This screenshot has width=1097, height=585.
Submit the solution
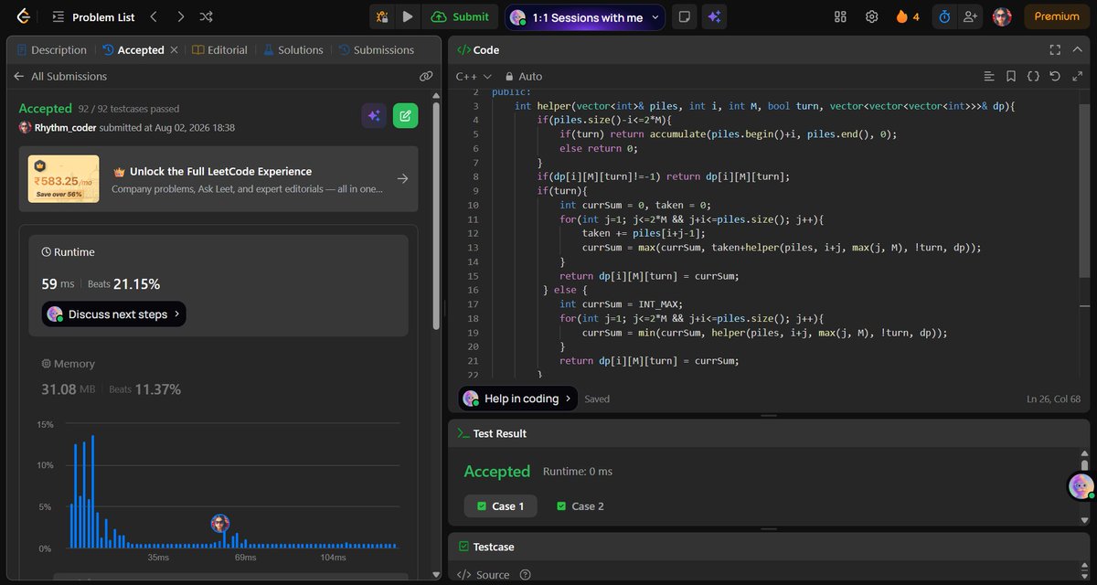click(x=461, y=16)
